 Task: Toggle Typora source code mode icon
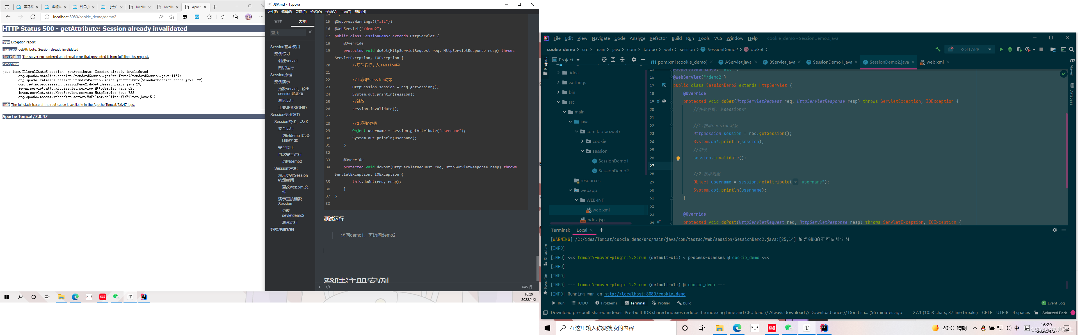pyautogui.click(x=328, y=287)
